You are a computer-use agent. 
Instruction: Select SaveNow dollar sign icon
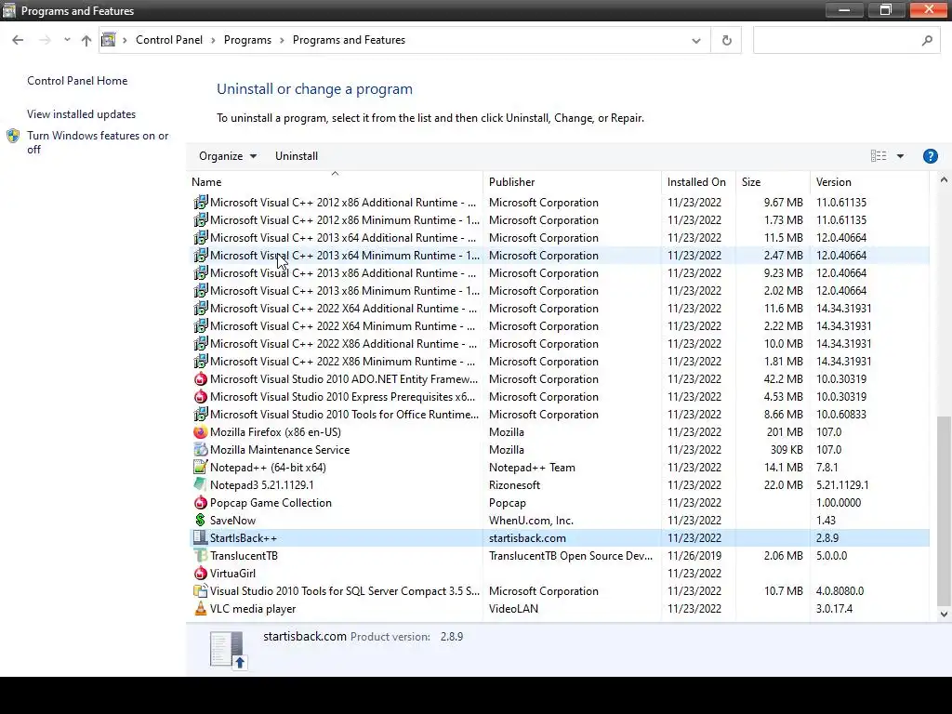click(201, 521)
